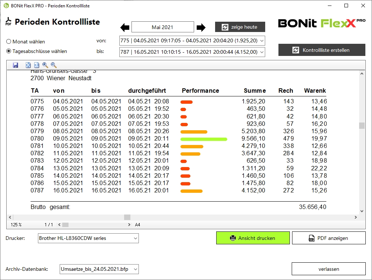Open the 'bis' closing dropdown
This screenshot has width=372, height=280.
pyautogui.click(x=192, y=52)
